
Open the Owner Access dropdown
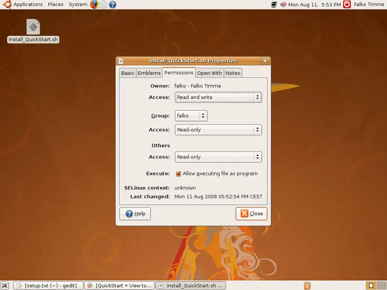[218, 97]
